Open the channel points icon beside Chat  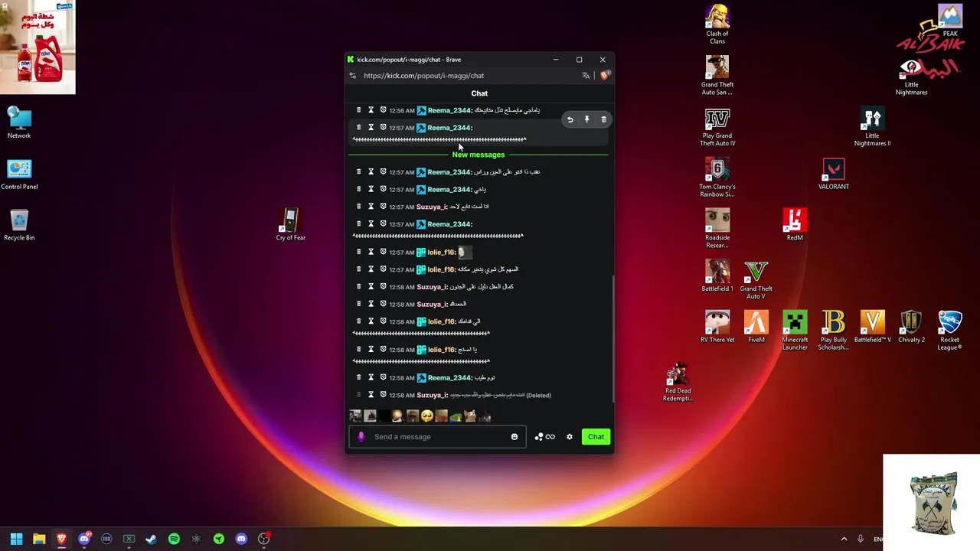tap(544, 437)
